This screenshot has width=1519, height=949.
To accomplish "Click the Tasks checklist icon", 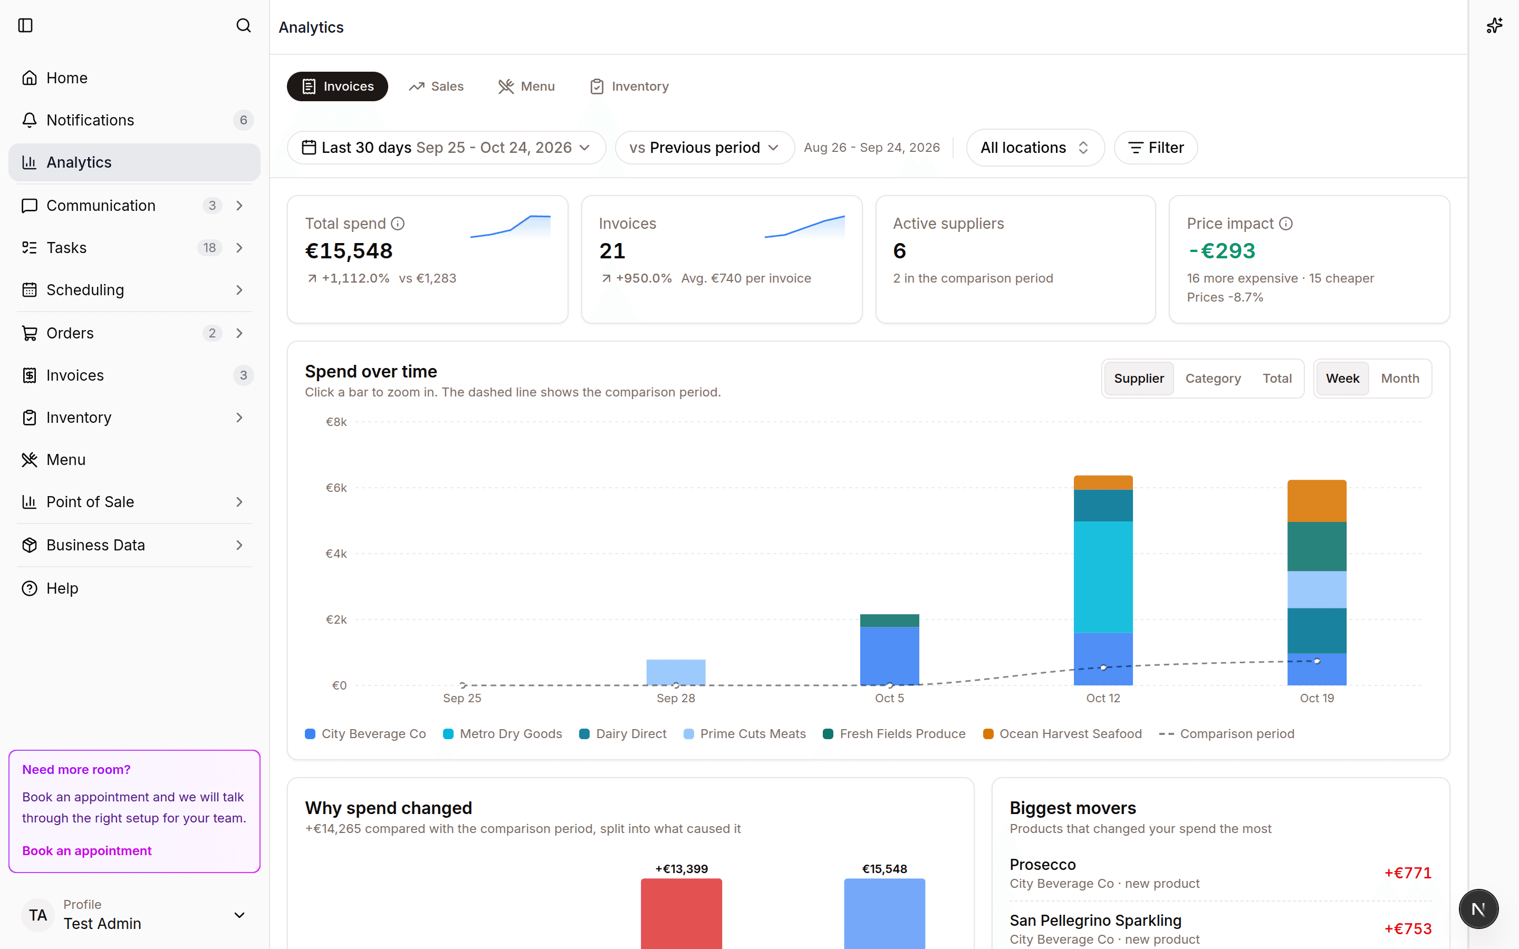I will tap(30, 248).
